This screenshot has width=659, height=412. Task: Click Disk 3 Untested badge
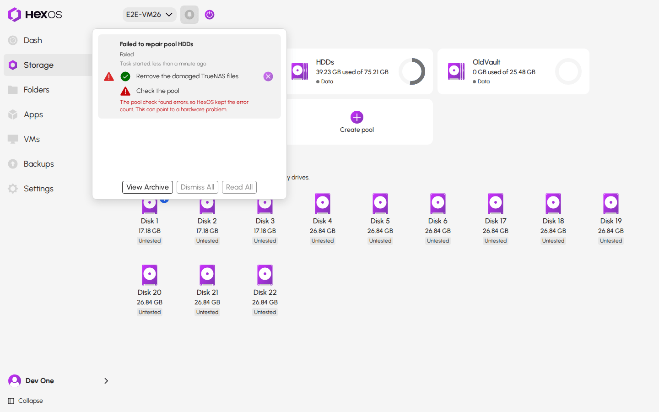coord(265,241)
